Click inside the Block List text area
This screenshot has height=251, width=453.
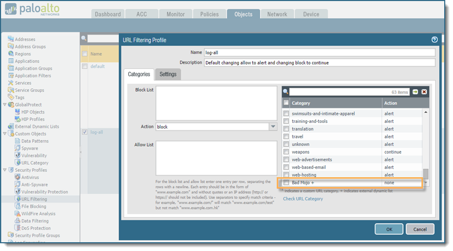coord(216,103)
